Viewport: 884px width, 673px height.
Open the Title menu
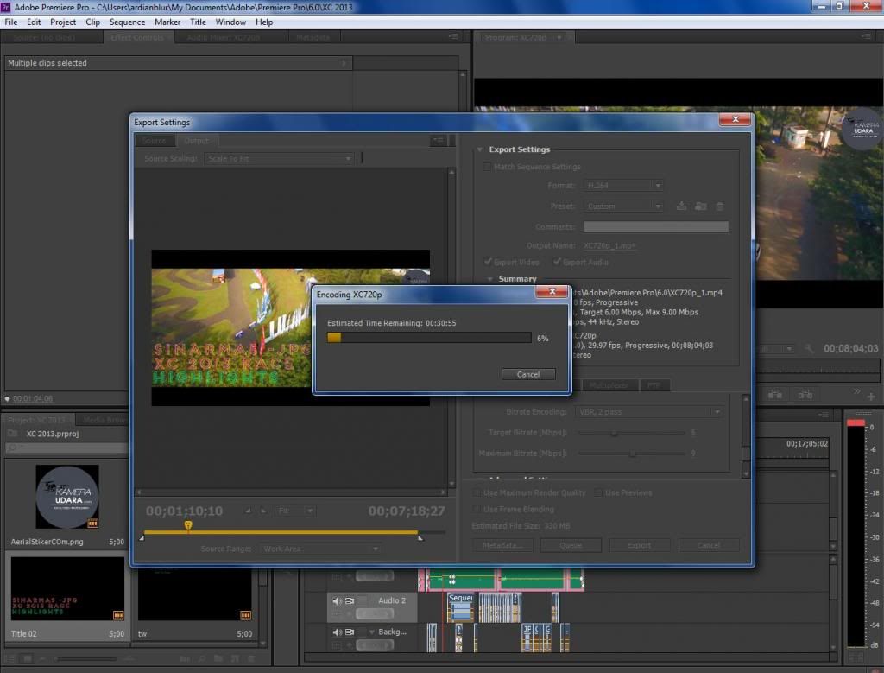pos(198,22)
